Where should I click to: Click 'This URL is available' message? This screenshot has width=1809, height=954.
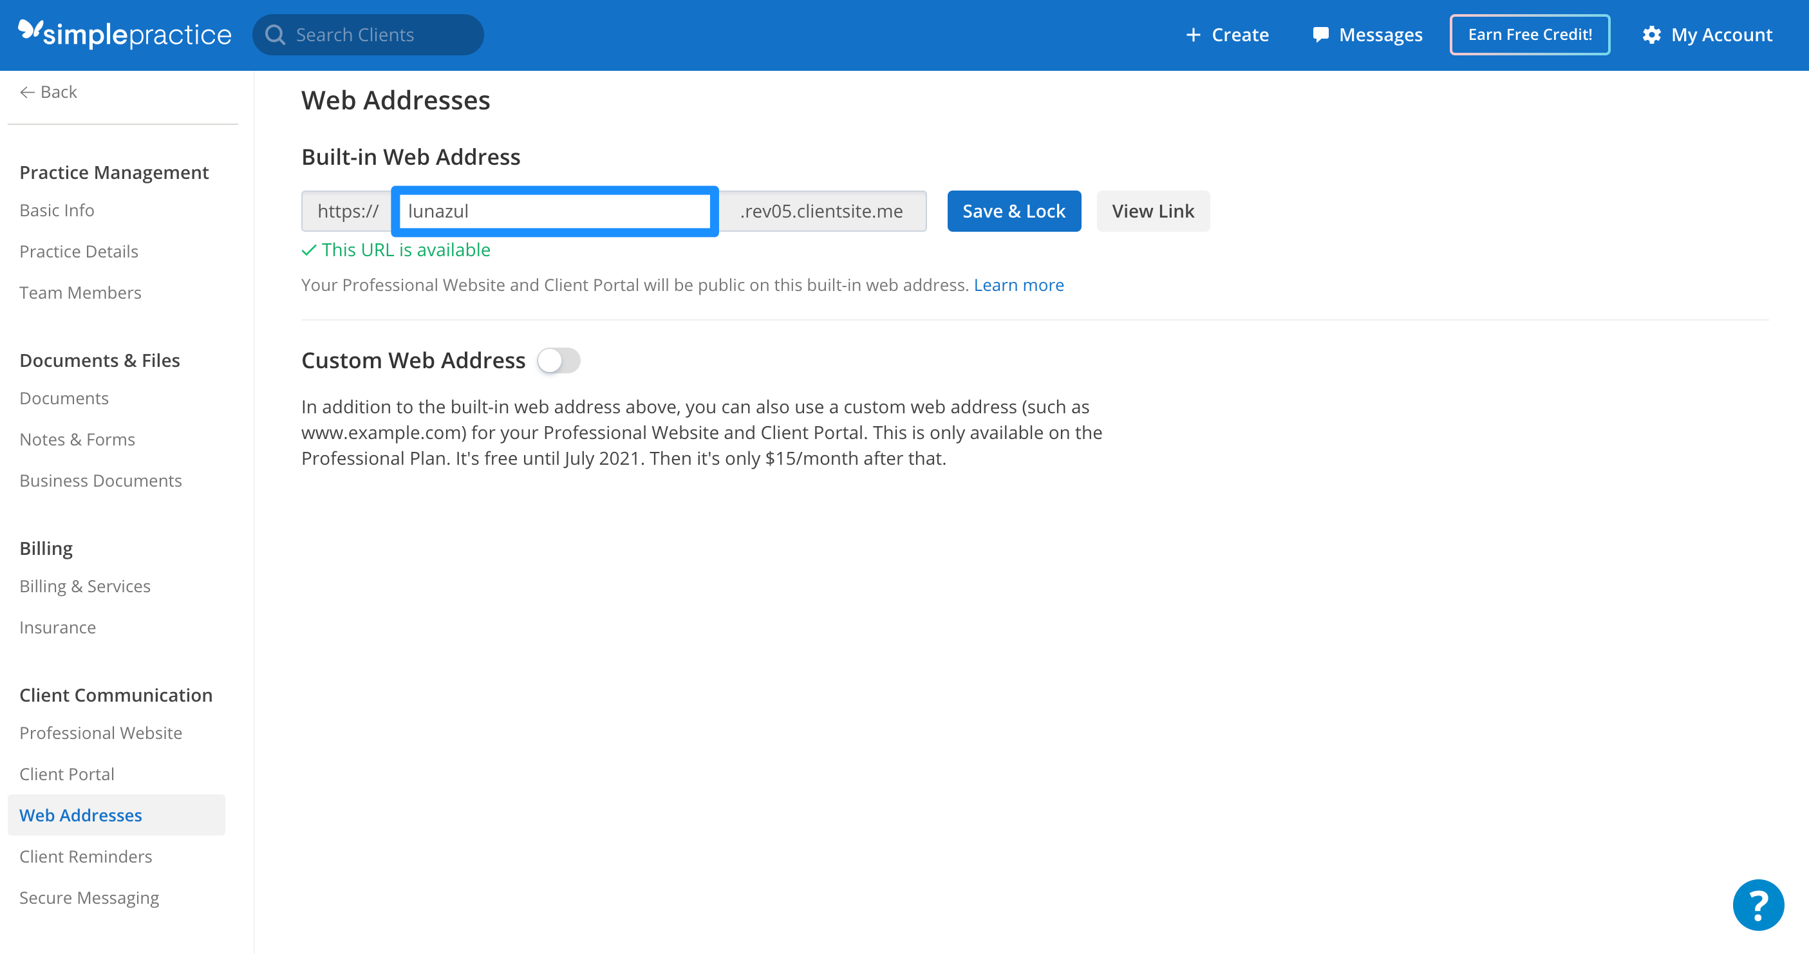(396, 250)
